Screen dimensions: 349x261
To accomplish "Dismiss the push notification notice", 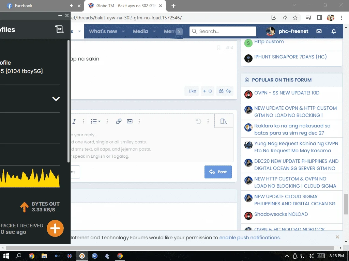I will tap(337, 237).
